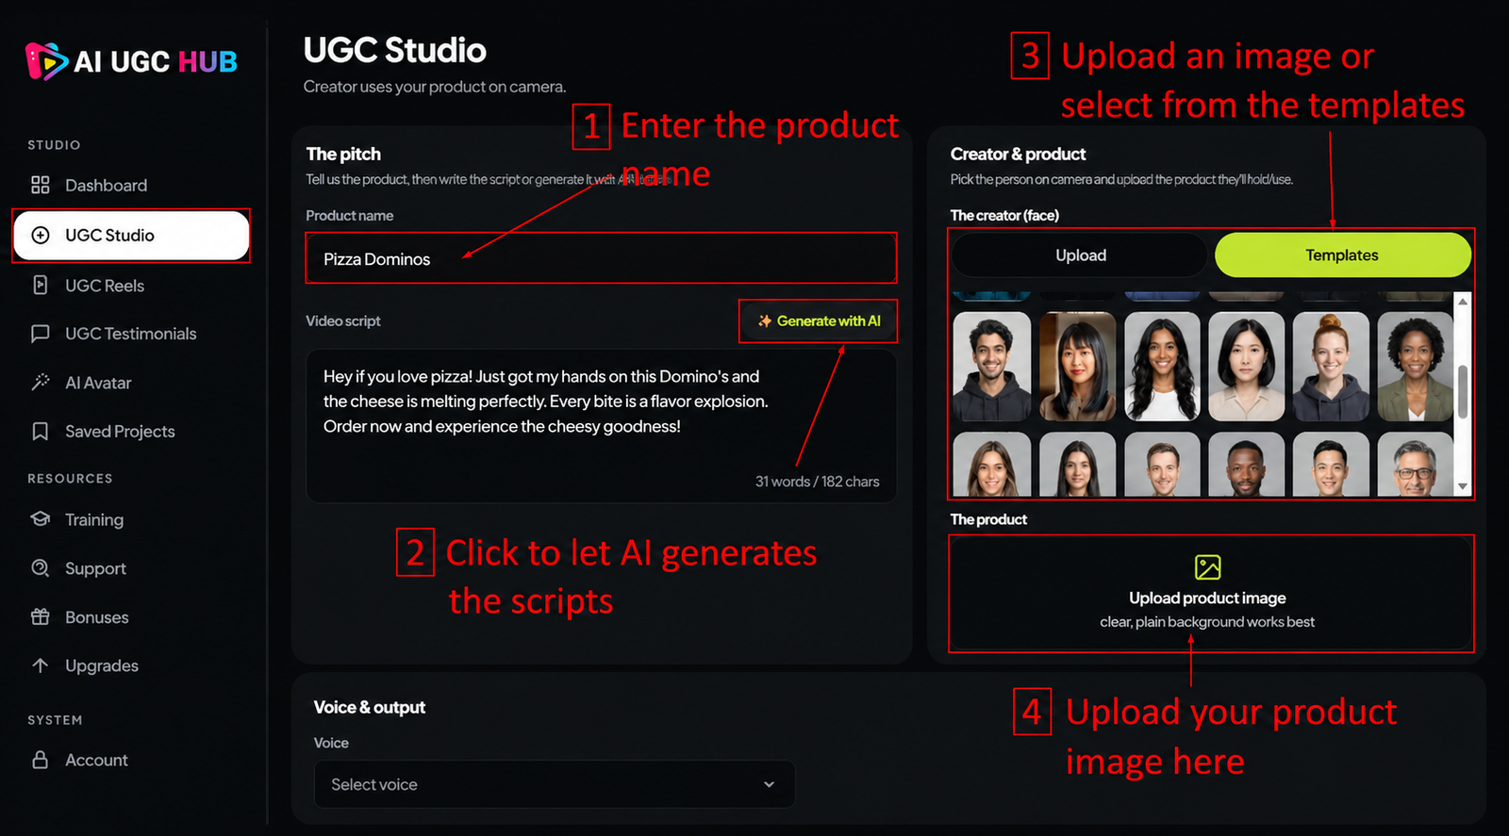Click the Training graduation cap icon

(x=41, y=519)
